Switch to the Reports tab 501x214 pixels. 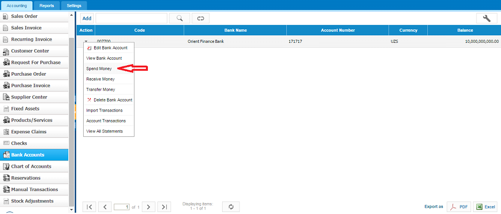tap(47, 5)
